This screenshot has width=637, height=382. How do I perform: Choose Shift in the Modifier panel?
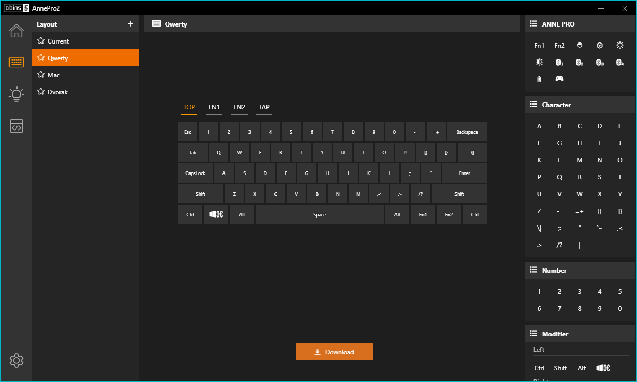pyautogui.click(x=561, y=368)
